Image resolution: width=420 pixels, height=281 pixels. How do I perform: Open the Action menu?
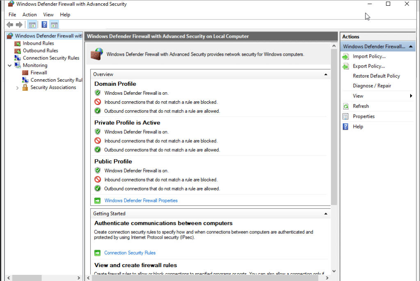pyautogui.click(x=30, y=15)
